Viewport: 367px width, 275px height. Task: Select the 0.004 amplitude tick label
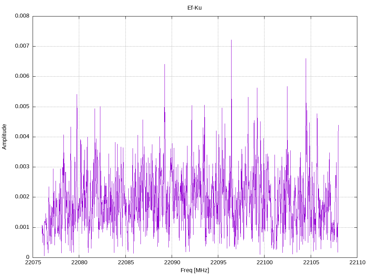22,137
